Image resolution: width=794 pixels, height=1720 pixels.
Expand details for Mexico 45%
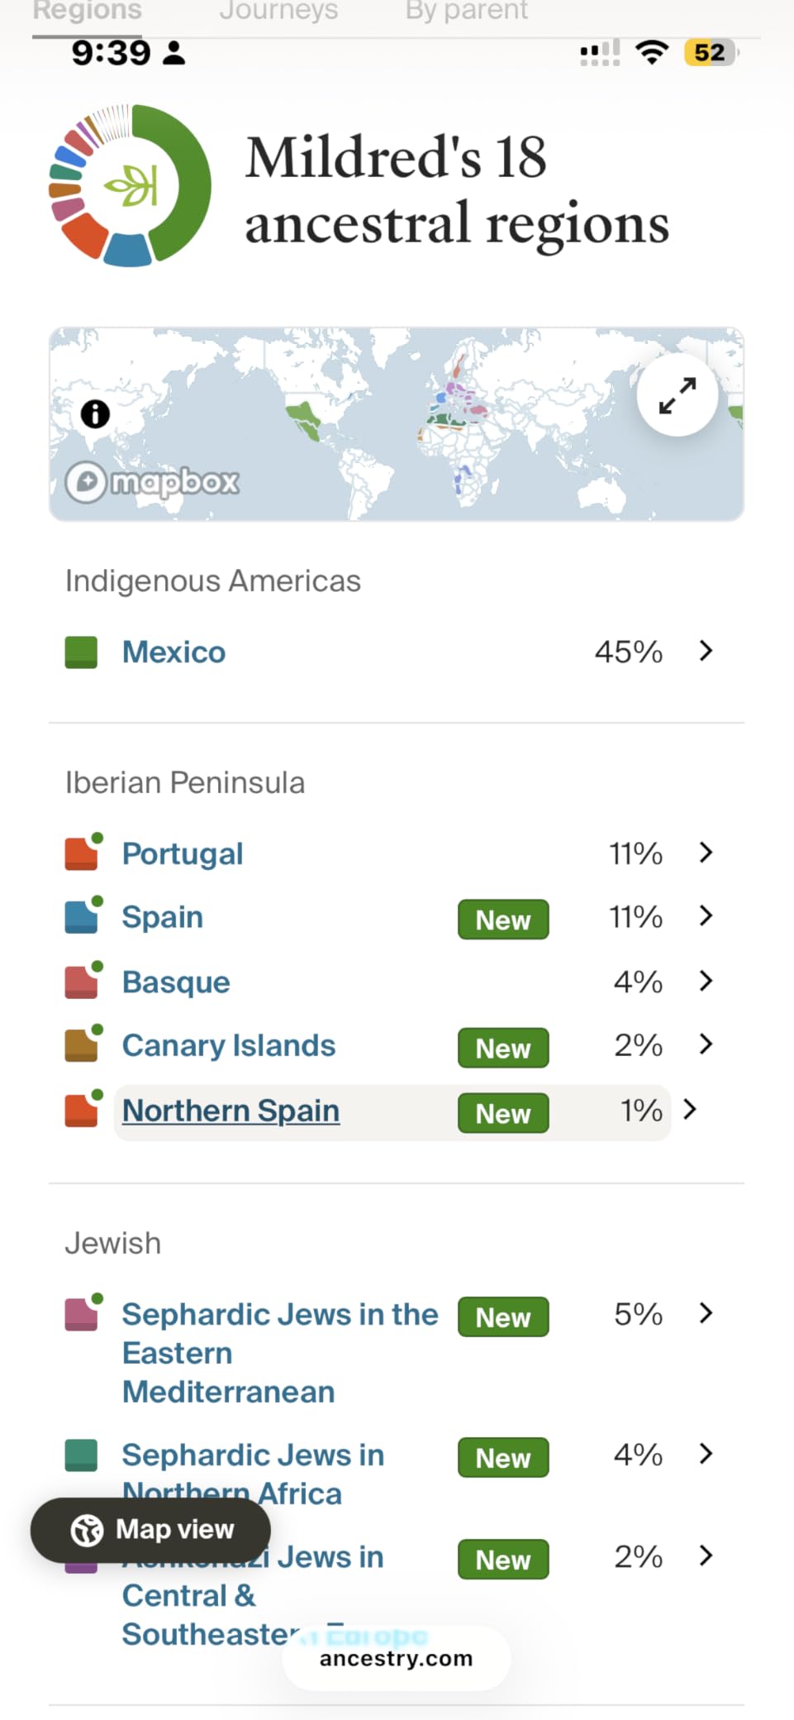click(705, 652)
